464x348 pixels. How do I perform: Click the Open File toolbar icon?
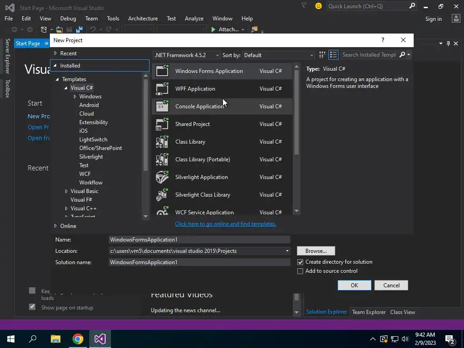59,29
